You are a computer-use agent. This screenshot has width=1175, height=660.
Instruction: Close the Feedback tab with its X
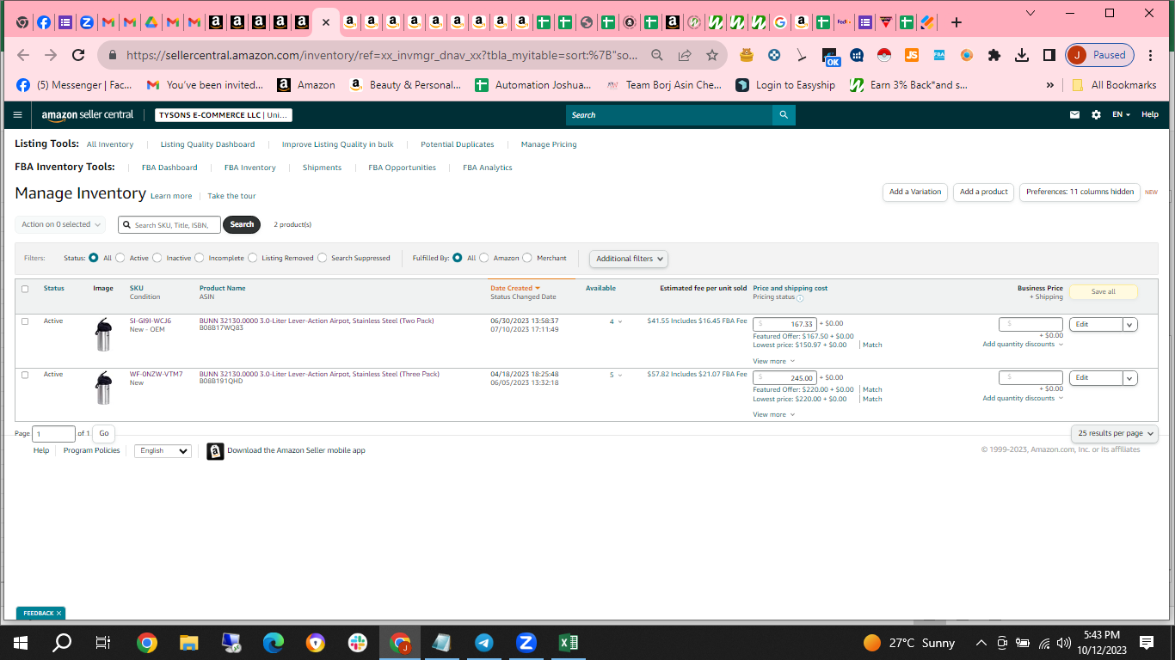(x=58, y=614)
